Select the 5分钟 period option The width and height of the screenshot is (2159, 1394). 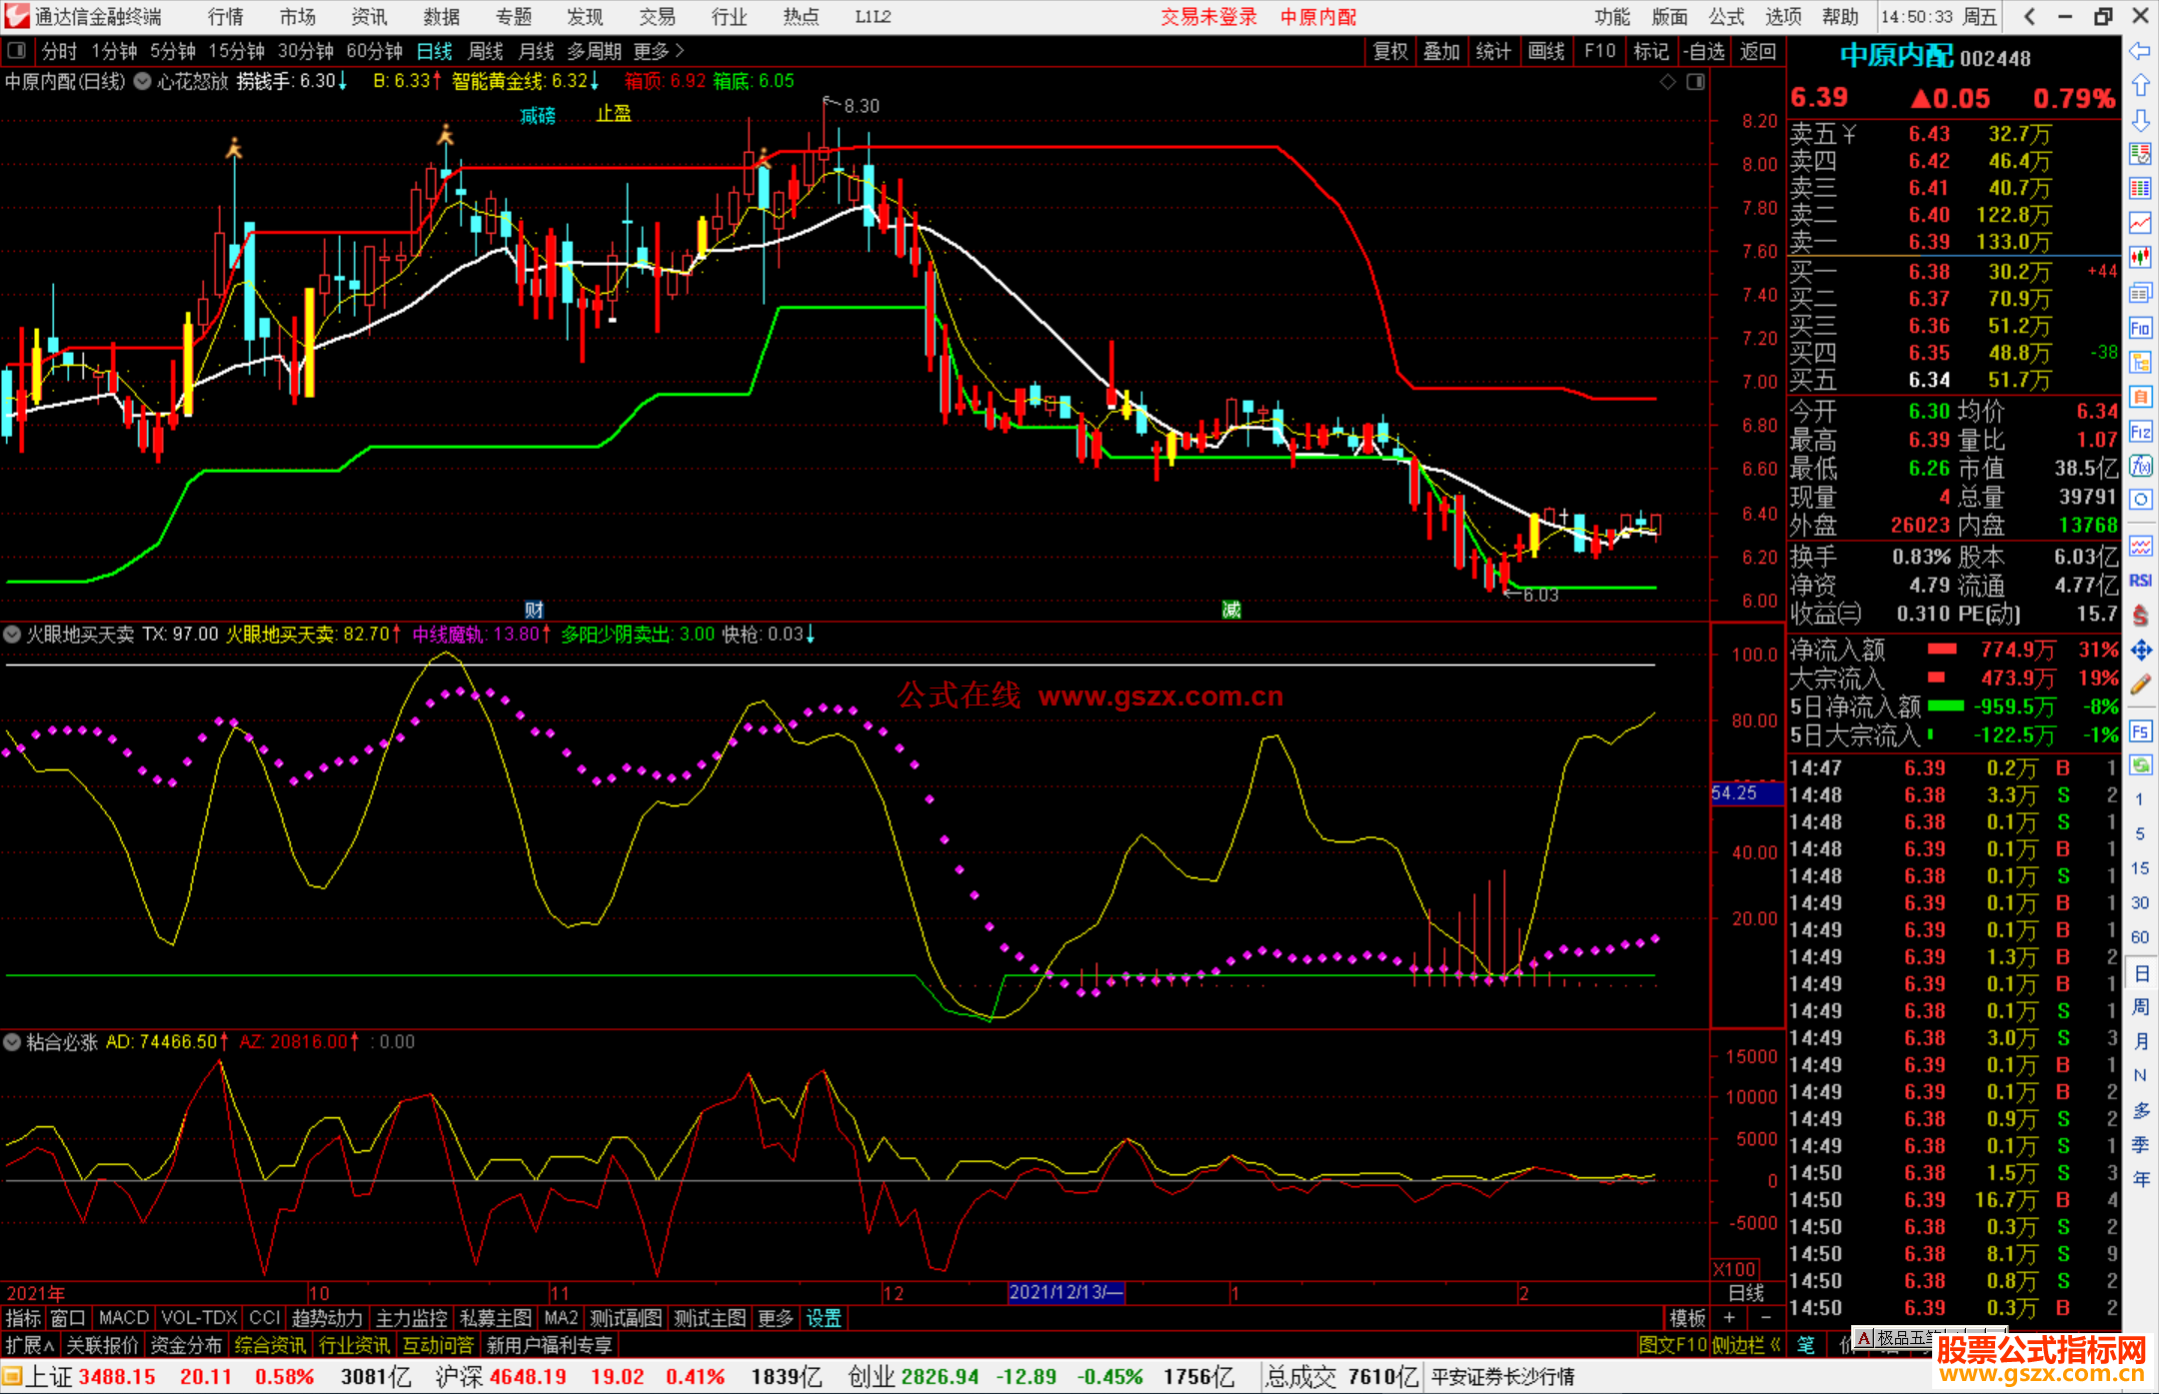pyautogui.click(x=173, y=51)
